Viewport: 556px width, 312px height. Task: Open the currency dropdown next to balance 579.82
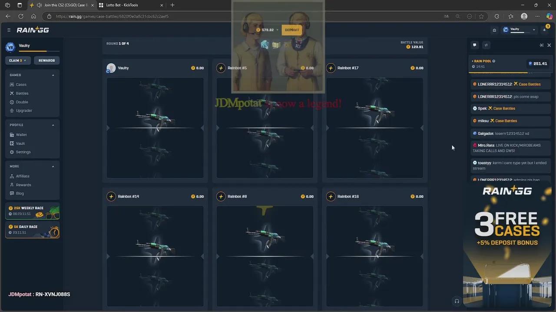coord(277,30)
